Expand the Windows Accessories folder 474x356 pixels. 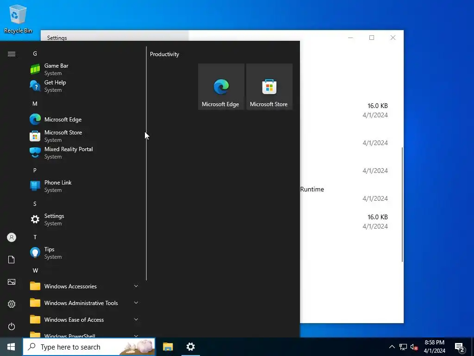[85, 286]
